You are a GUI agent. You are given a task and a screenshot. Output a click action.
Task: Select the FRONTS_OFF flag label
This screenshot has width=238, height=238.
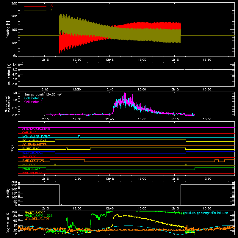click(31, 169)
